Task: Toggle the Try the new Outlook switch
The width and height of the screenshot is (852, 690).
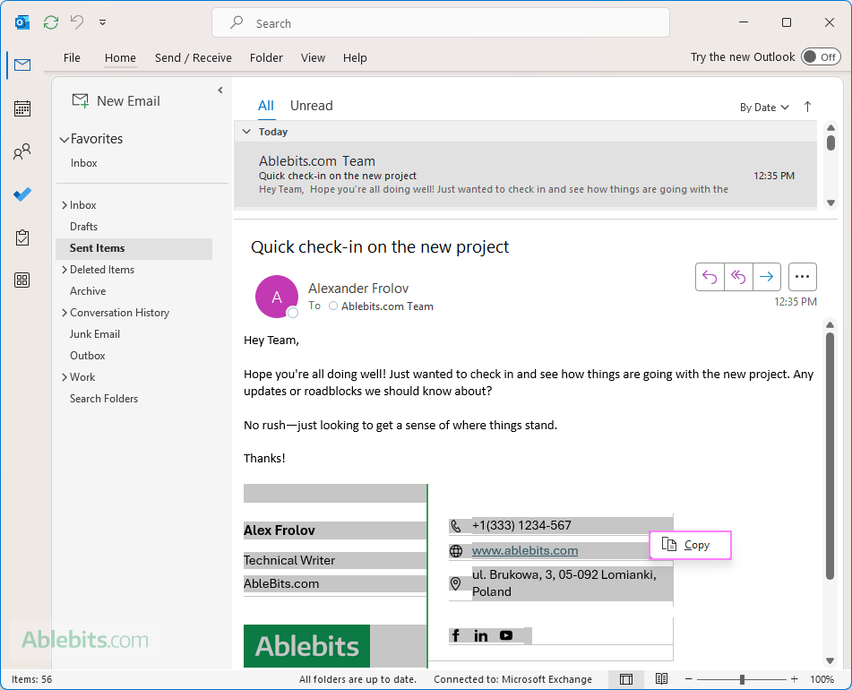Action: (x=821, y=57)
